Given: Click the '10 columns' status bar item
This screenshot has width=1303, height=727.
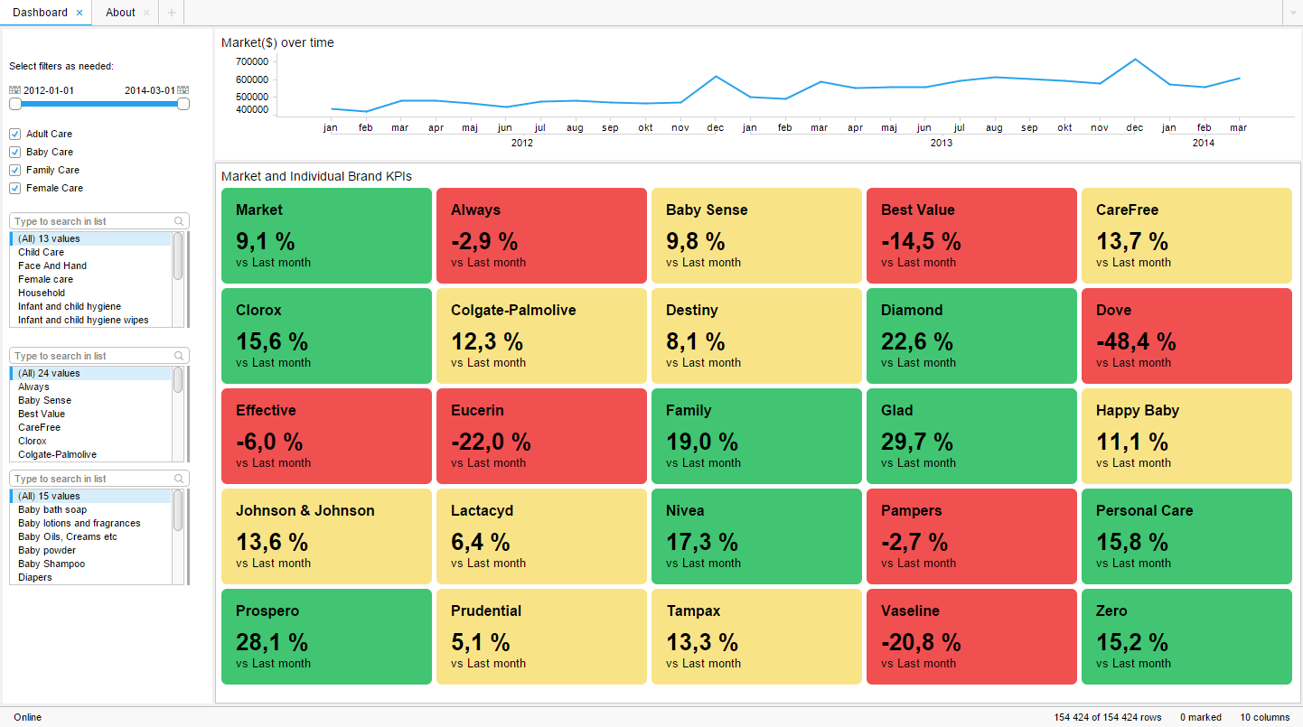Looking at the screenshot, I should (1265, 717).
